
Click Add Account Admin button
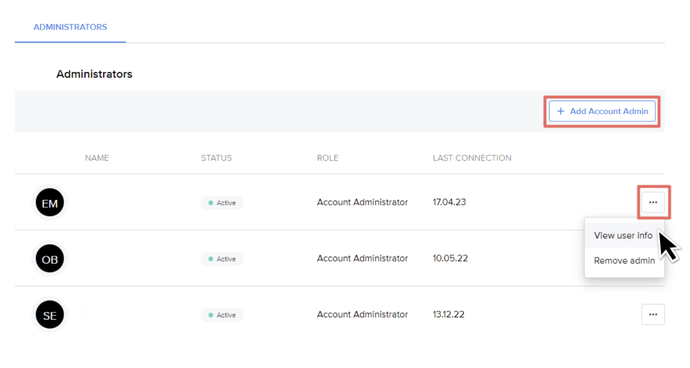[602, 111]
